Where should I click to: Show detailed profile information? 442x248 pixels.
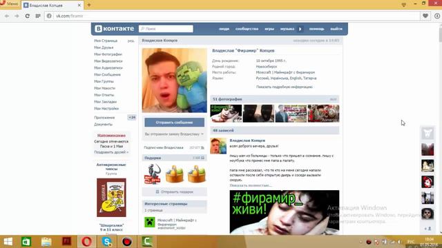tap(284, 87)
